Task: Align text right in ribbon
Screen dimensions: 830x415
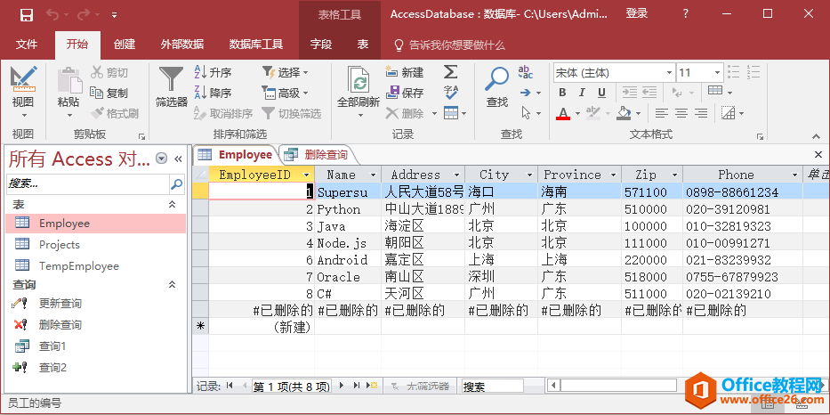Action: coord(701,113)
